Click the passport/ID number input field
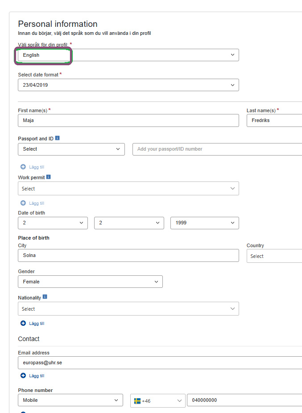Image resolution: width=302 pixels, height=413 pixels. pyautogui.click(x=217, y=149)
